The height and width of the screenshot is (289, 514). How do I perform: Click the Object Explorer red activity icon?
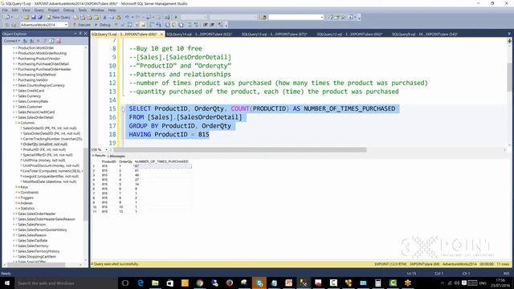pos(59,41)
